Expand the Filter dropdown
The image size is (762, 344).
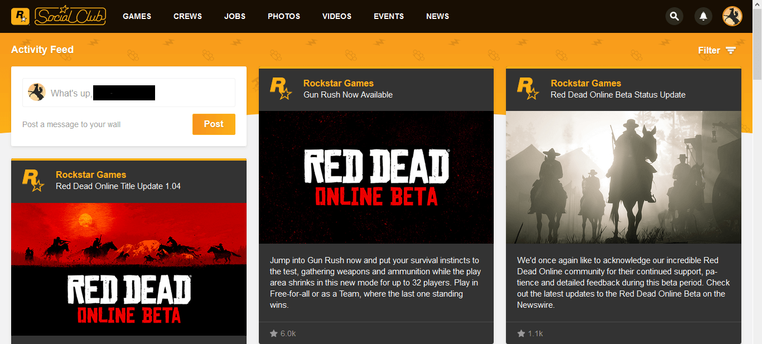(x=717, y=50)
